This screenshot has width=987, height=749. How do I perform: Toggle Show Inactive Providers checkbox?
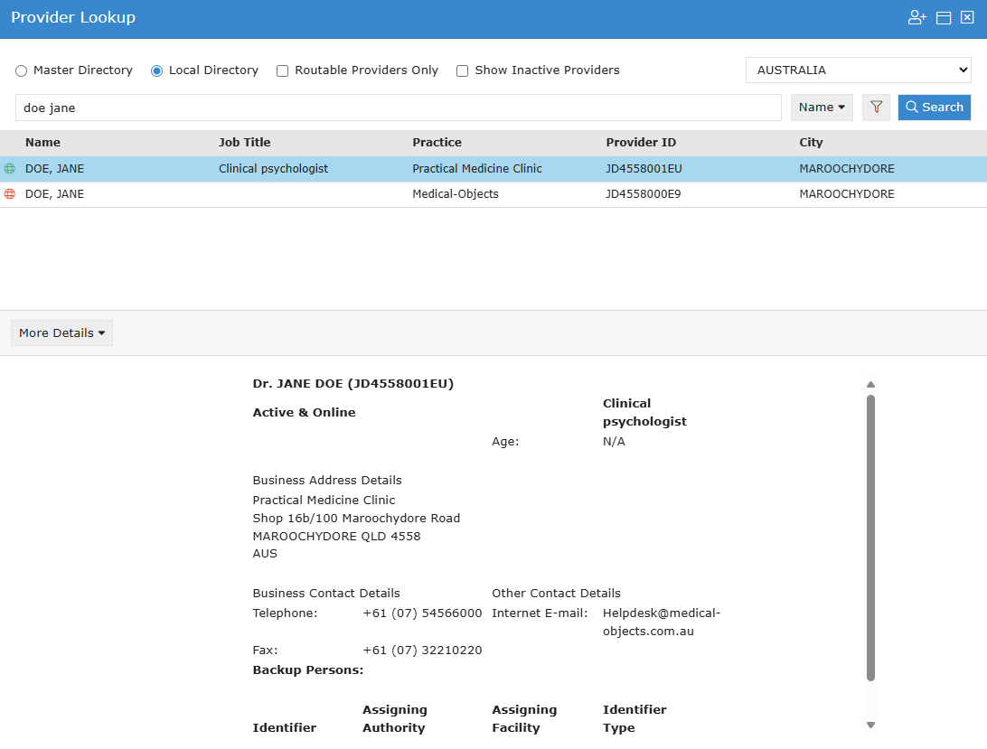[x=463, y=70]
